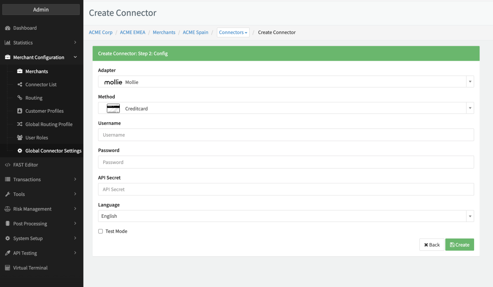Click the Global Routing Profile shuffle icon

click(x=20, y=124)
